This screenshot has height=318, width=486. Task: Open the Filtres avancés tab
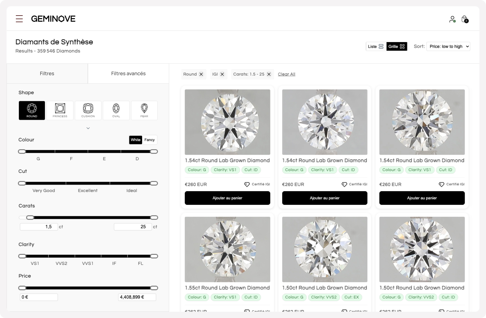[128, 74]
